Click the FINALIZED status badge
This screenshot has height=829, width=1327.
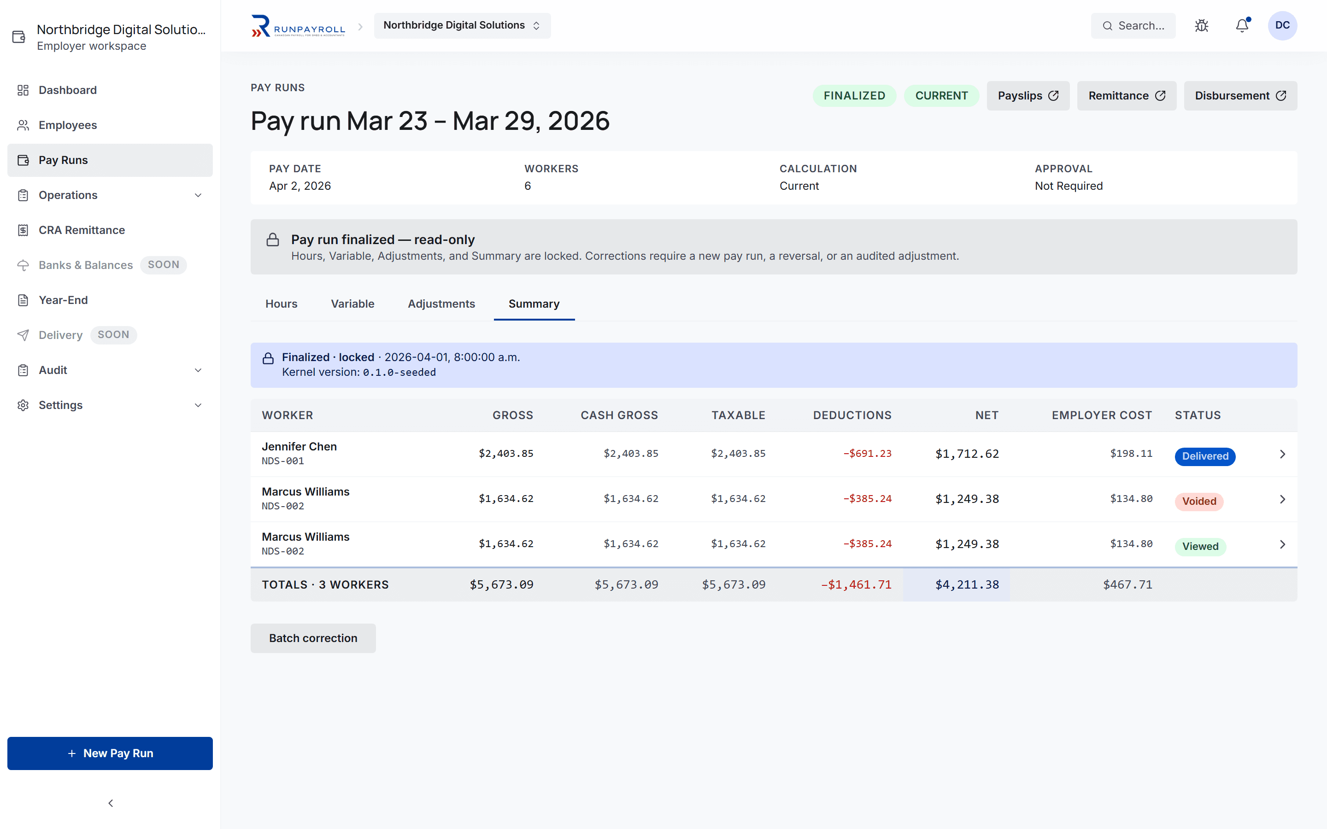(854, 96)
